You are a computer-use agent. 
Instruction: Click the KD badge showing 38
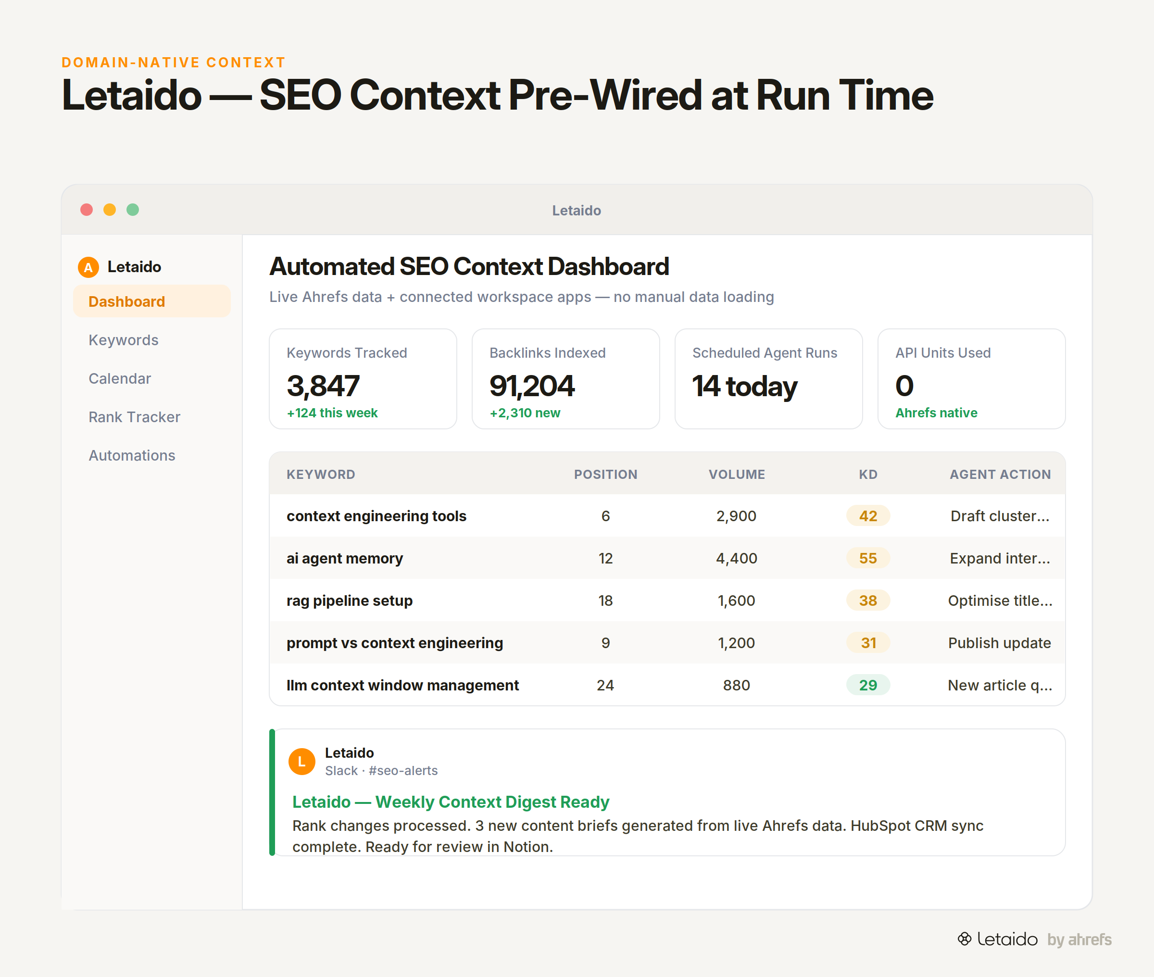[868, 601]
